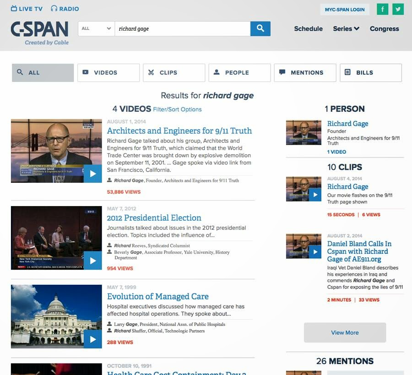Play the Daniel Bland Calls In clip
The width and height of the screenshot is (412, 375).
(315, 252)
